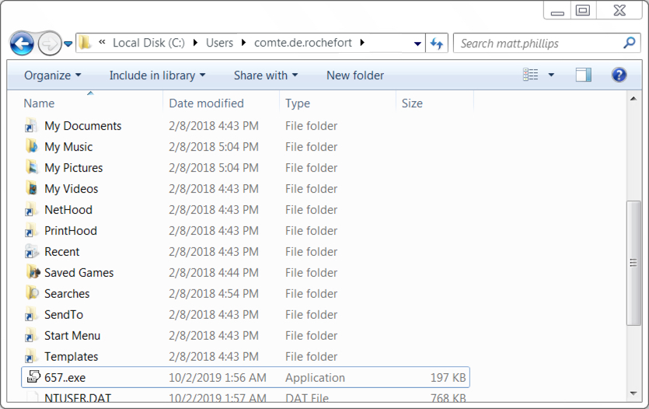Expand hidden path chevron in address bar
The width and height of the screenshot is (649, 409).
coord(102,42)
